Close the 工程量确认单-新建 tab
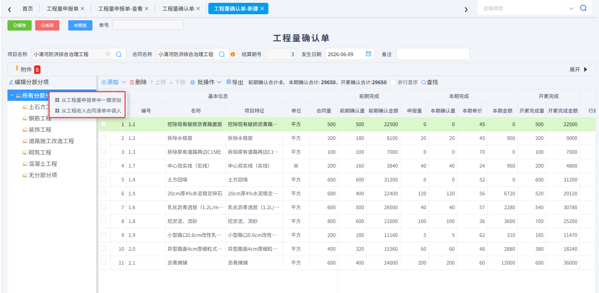Image resolution: width=599 pixels, height=293 pixels. point(262,9)
